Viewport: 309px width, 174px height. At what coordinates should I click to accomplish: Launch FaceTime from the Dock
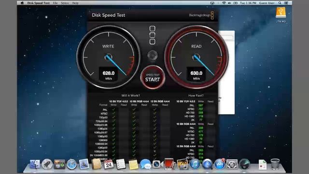[158, 164]
